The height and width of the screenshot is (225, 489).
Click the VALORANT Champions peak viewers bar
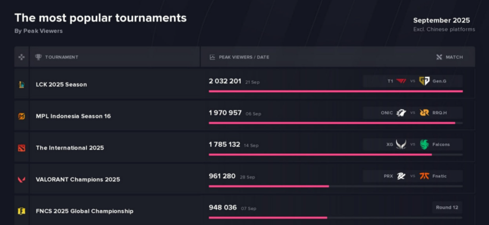[269, 186]
